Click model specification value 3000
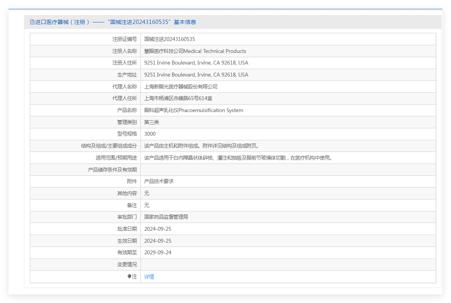 pyautogui.click(x=150, y=134)
